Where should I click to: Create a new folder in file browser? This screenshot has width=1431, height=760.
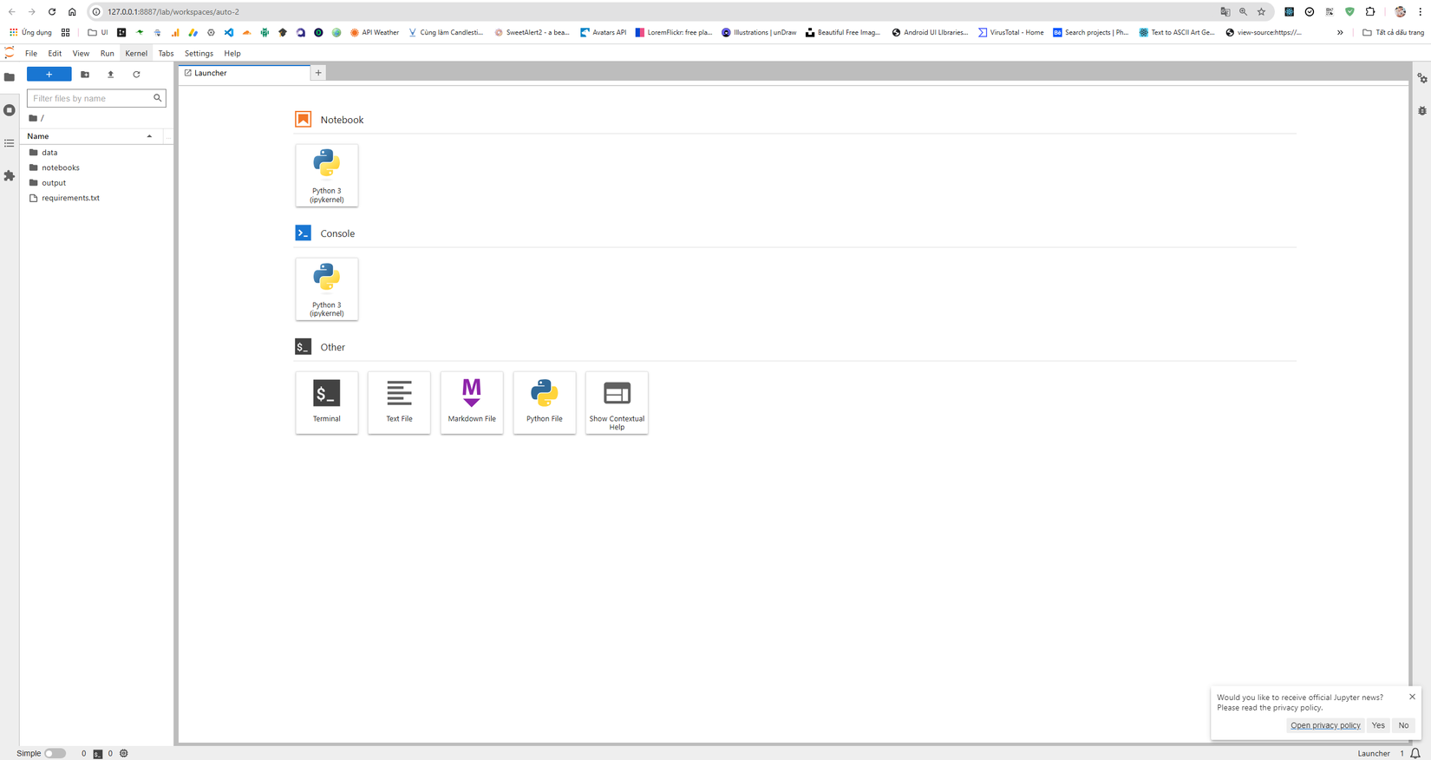[x=85, y=75]
